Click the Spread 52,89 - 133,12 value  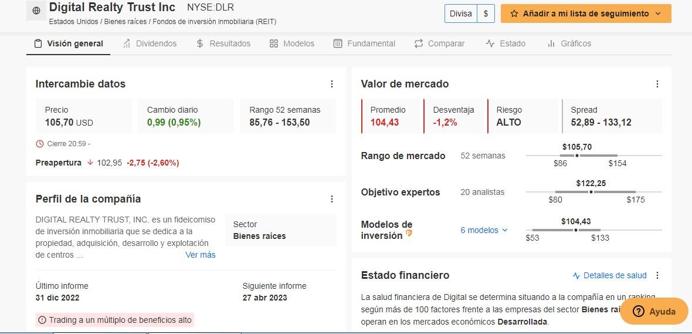point(601,122)
